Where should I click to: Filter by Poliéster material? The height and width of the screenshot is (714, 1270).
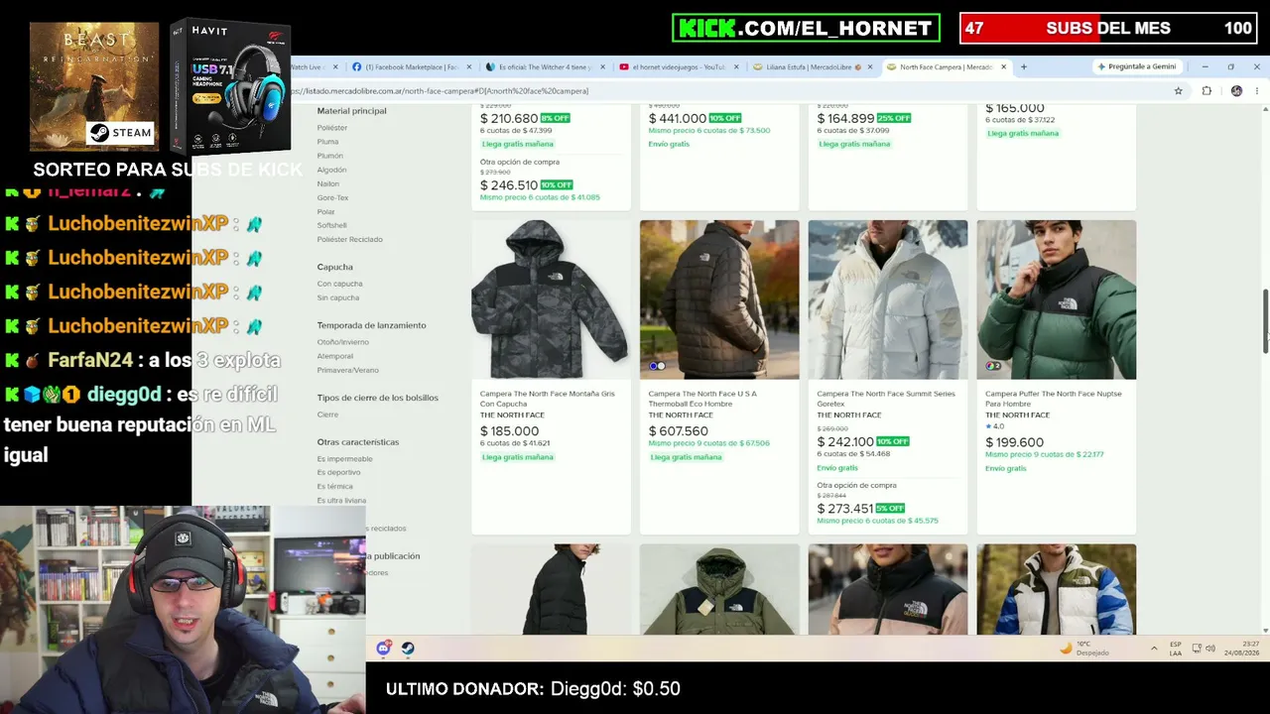pyautogui.click(x=332, y=128)
